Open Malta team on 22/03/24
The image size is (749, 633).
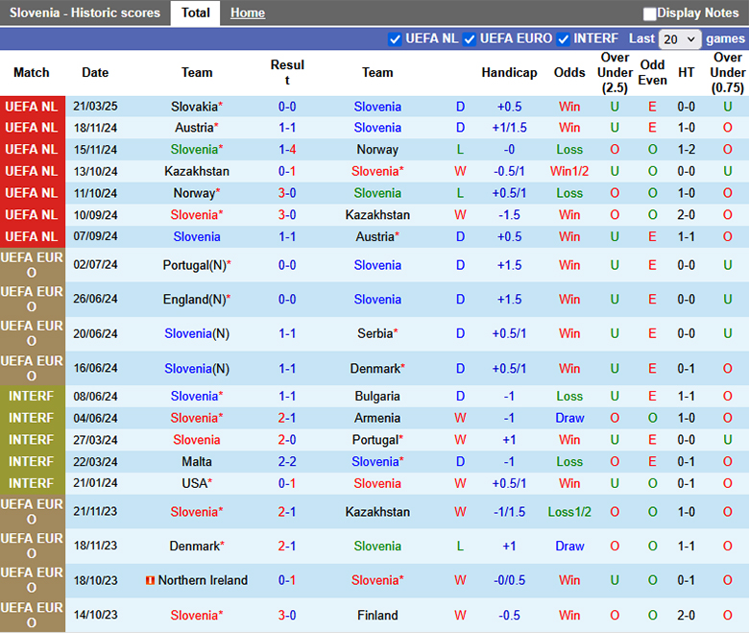197,461
